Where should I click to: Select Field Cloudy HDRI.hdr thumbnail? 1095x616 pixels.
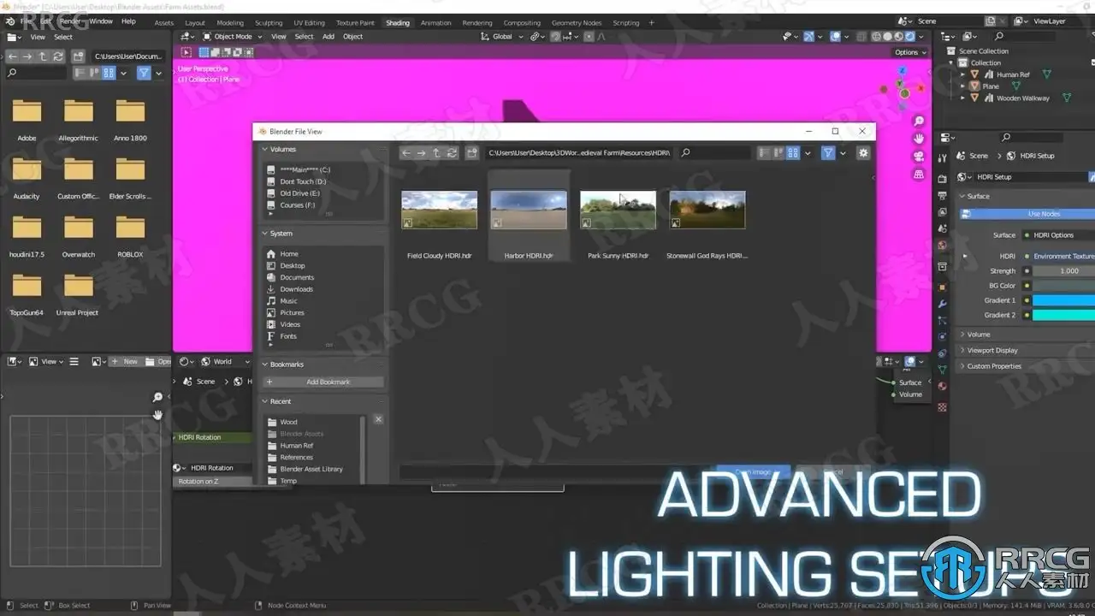pyautogui.click(x=440, y=210)
